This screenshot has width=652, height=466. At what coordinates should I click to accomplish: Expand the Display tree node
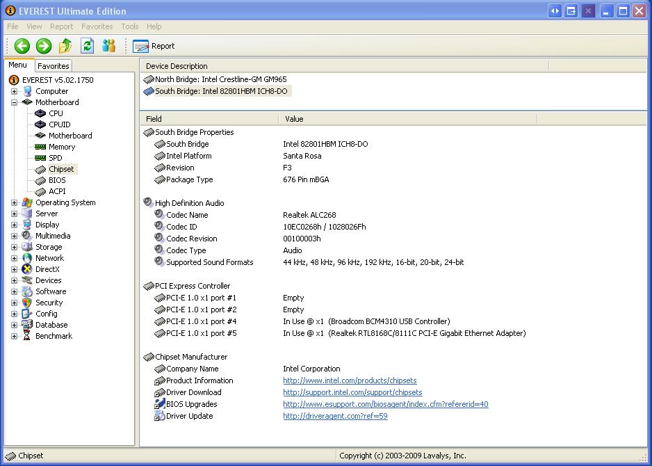[14, 225]
